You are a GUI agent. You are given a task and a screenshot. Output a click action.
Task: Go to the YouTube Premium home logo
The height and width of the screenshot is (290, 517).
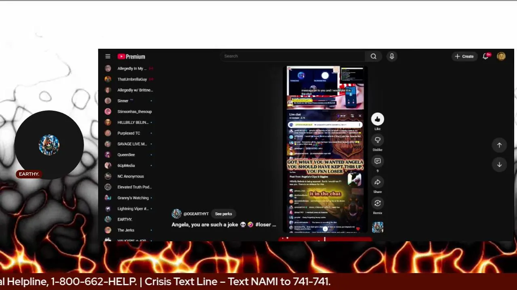click(131, 56)
